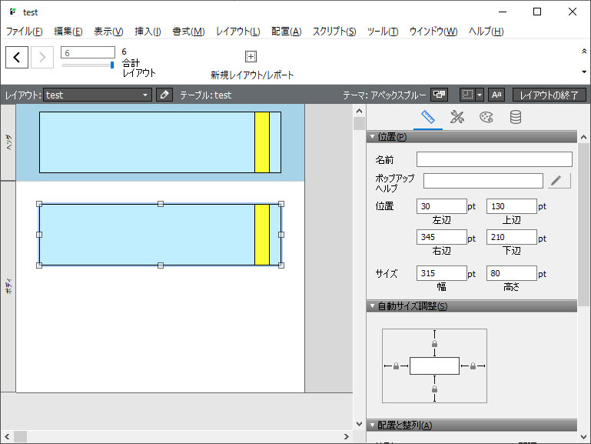Click the 右辺 position field 345
This screenshot has height=444, width=591.
[x=441, y=237]
